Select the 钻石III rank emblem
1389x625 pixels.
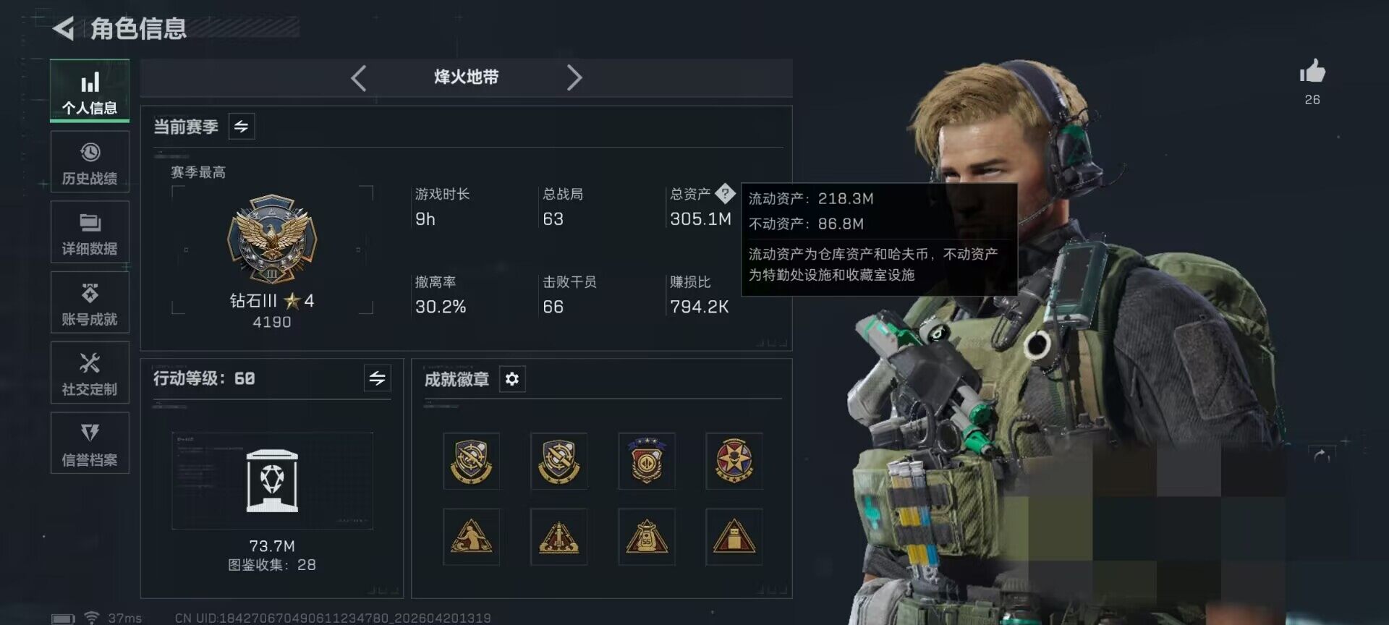272,239
